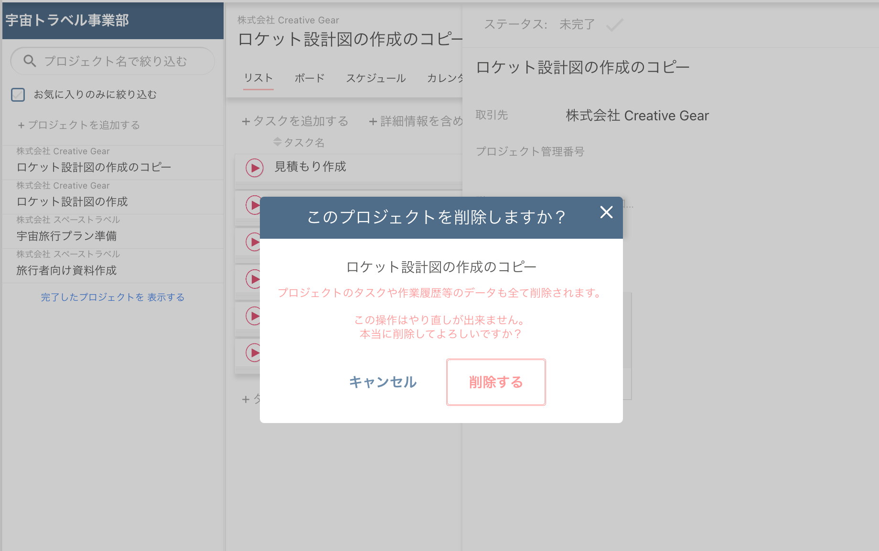
Task: Click the plus icon beside タスクを追加する
Action: 246,121
